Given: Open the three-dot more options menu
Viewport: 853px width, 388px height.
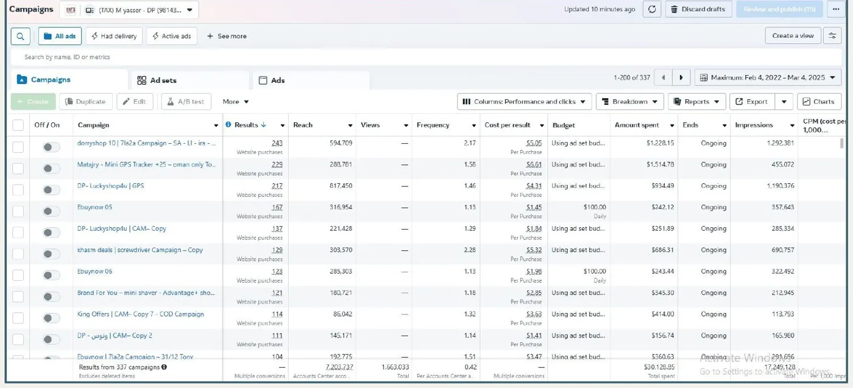Looking at the screenshot, I should pyautogui.click(x=836, y=9).
